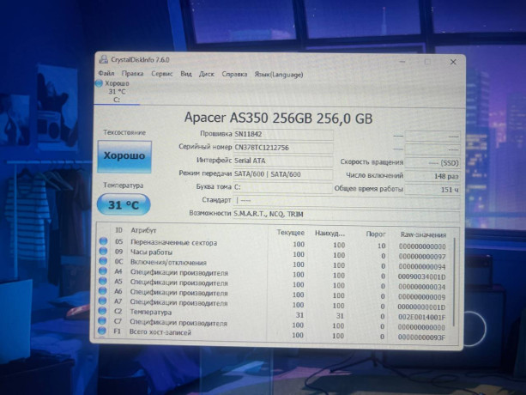Click status icon for attribute A6
Image resolution: width=526 pixels, height=395 pixels.
pyautogui.click(x=103, y=290)
